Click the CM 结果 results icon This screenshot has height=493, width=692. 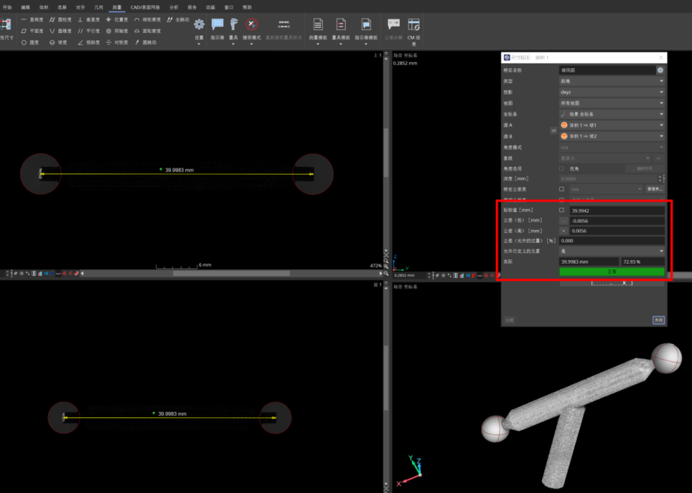pos(414,24)
